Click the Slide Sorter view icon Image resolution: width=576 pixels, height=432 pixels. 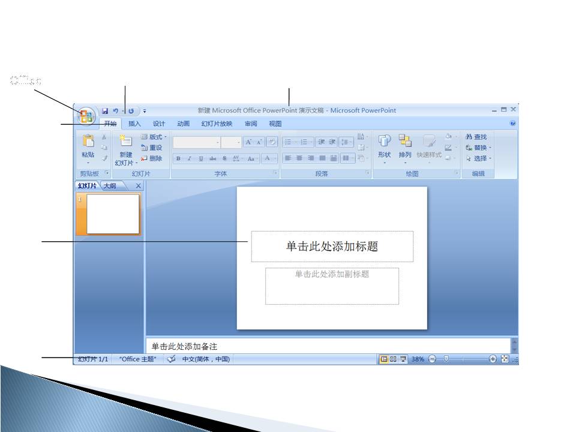coord(393,359)
